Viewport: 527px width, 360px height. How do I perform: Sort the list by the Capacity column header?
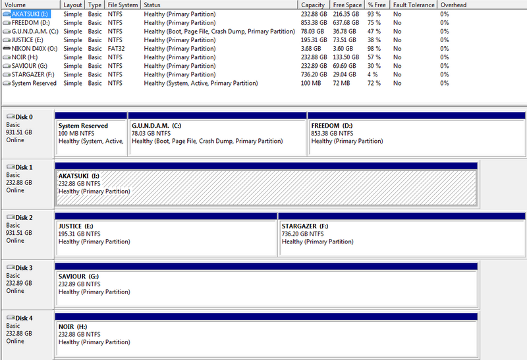[x=314, y=5]
